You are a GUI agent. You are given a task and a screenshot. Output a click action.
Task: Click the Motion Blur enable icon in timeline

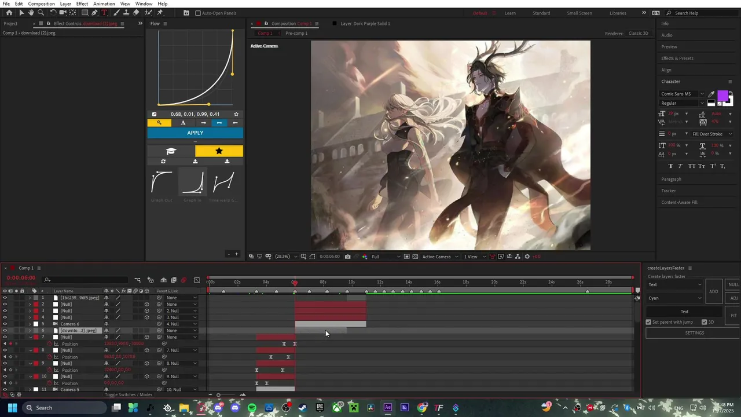pyautogui.click(x=184, y=280)
